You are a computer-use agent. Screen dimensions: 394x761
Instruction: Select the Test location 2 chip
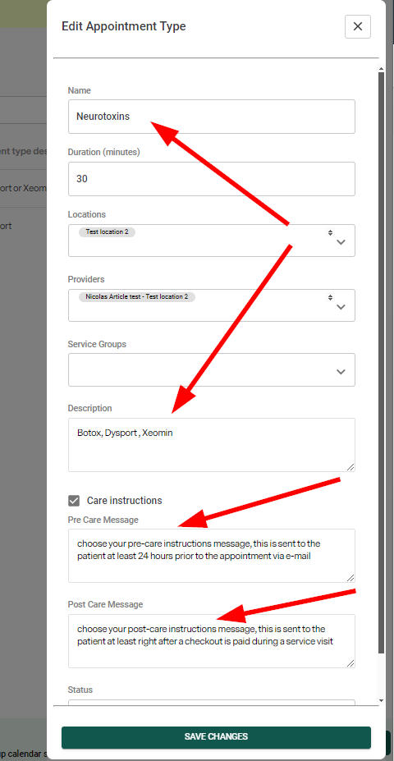[108, 232]
